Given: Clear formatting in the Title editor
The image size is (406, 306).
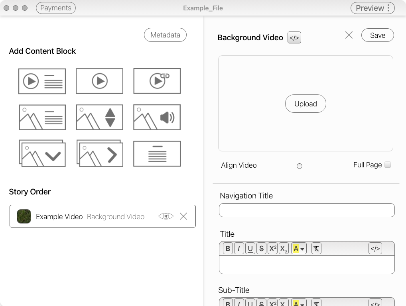Looking at the screenshot, I should pos(316,248).
